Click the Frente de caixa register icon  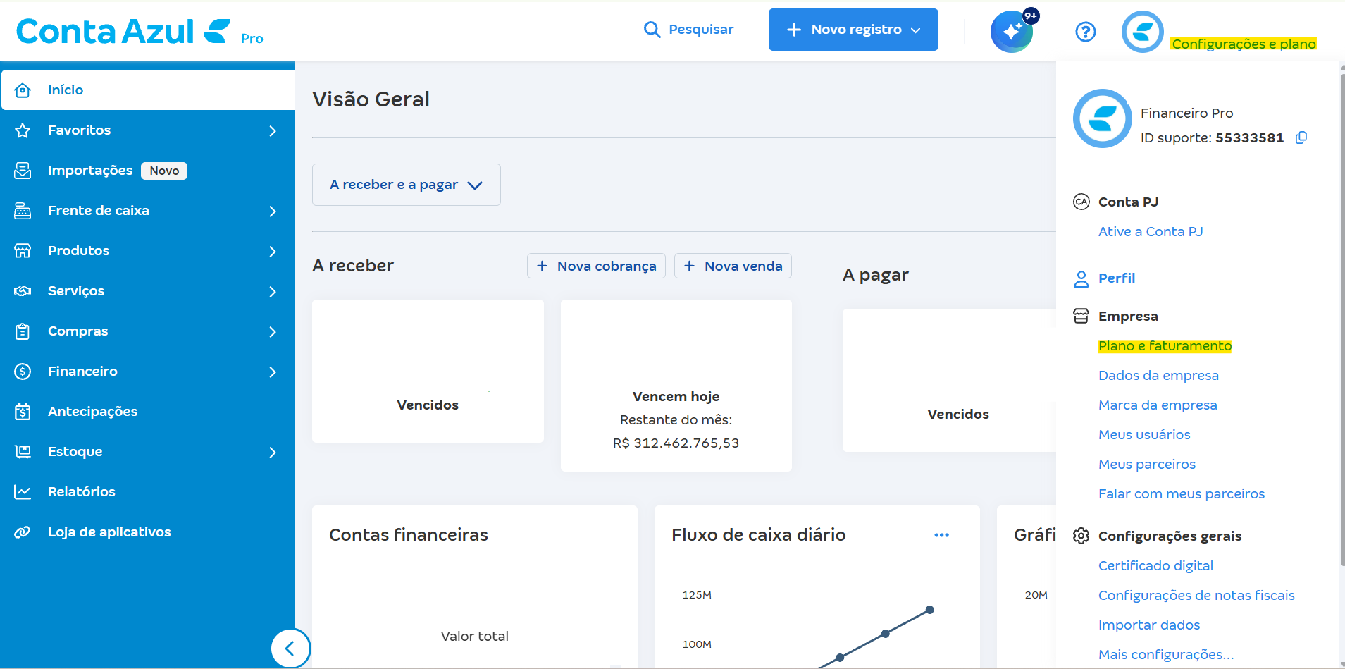point(23,211)
